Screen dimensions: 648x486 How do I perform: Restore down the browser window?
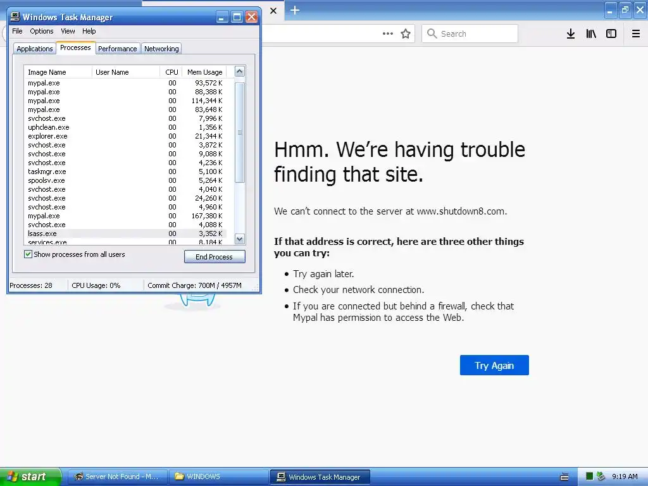tap(625, 10)
